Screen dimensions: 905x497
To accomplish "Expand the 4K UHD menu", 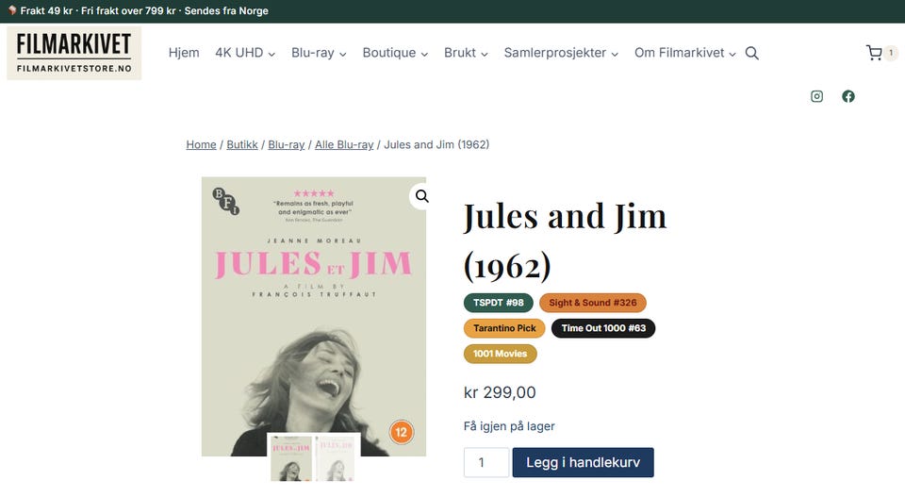I will point(245,53).
